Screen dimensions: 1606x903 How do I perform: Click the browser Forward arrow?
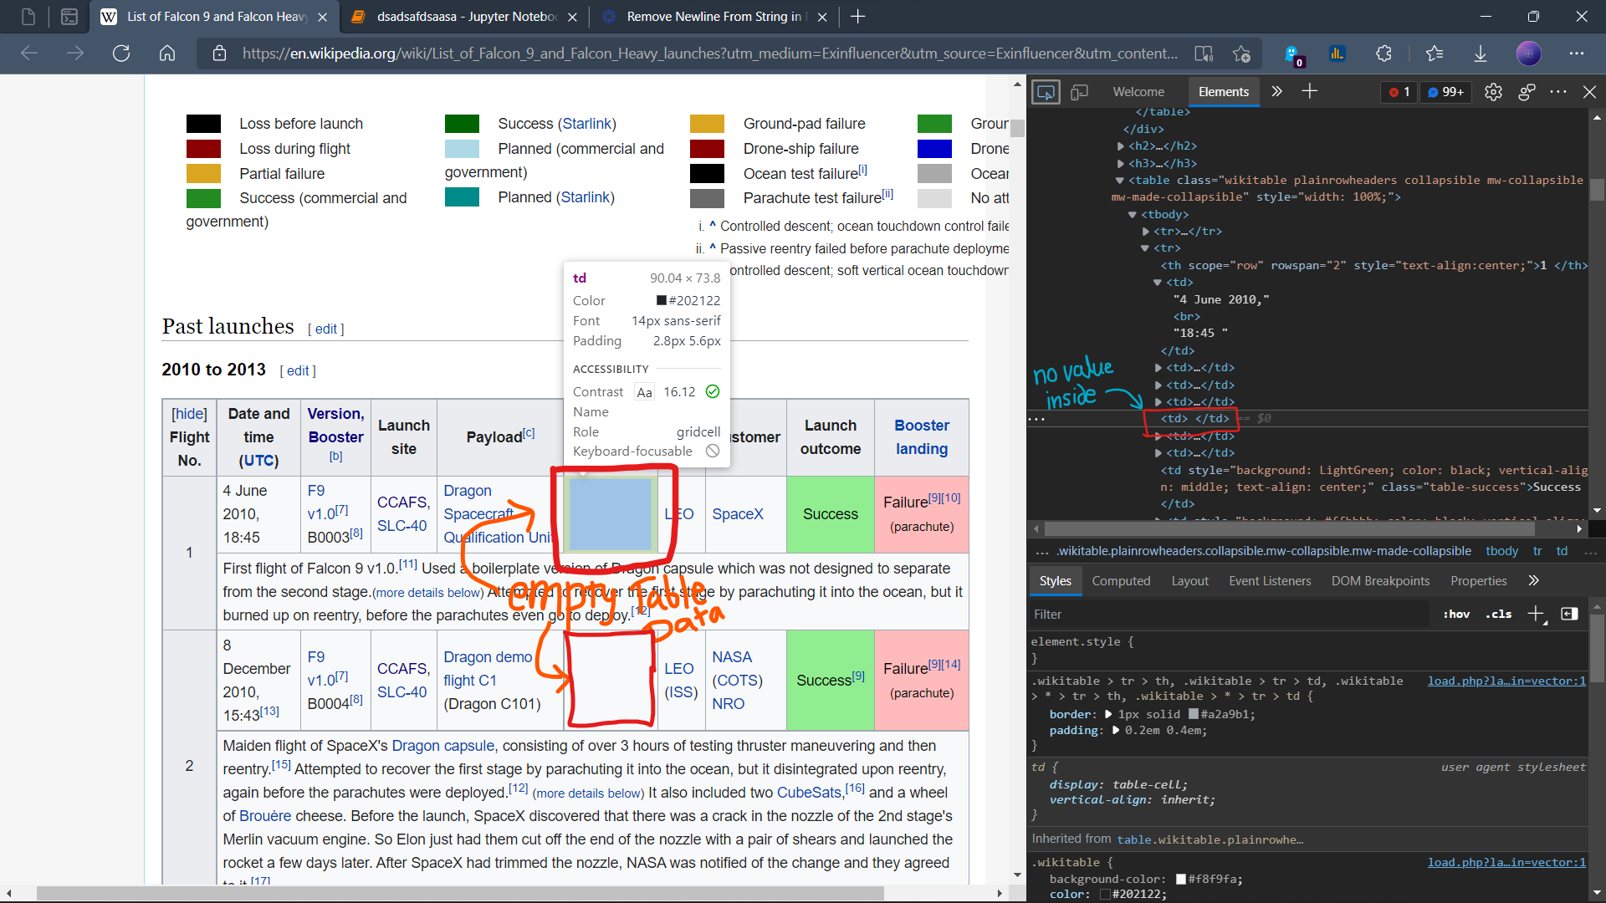[x=75, y=54]
